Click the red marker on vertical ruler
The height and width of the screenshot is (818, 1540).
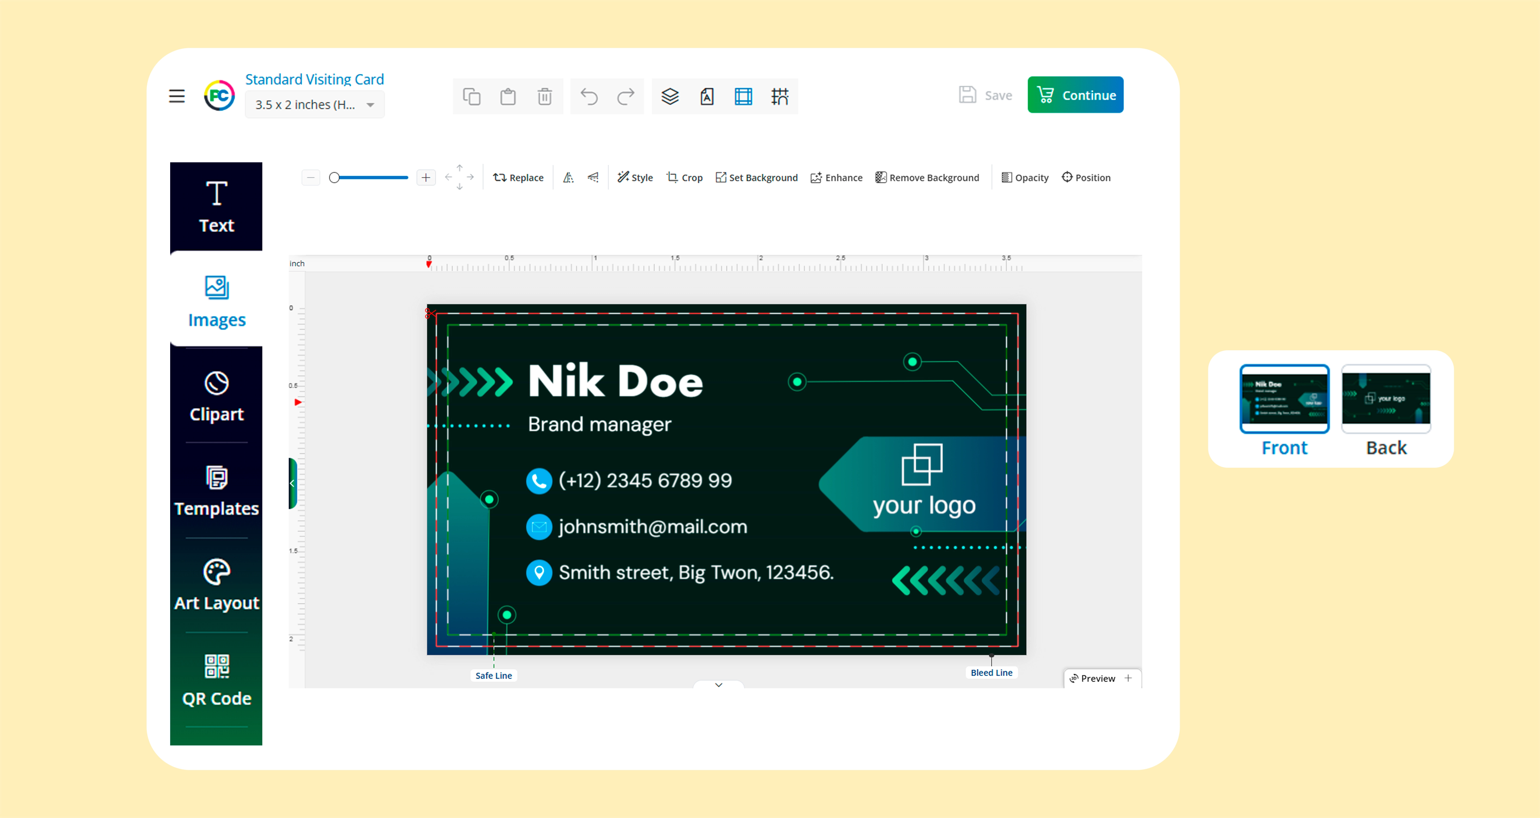(x=298, y=402)
